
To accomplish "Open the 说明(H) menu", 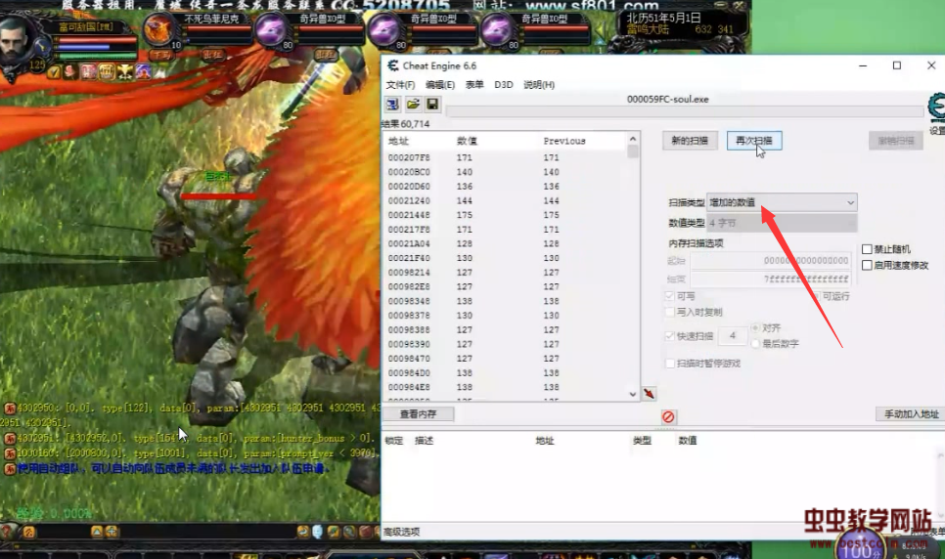I will click(539, 84).
